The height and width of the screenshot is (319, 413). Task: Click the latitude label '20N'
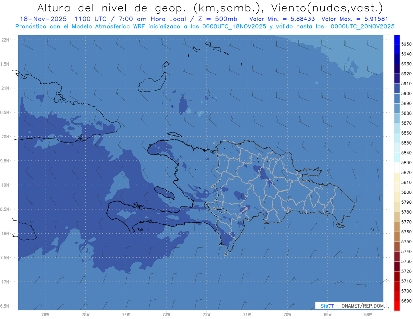[6, 137]
